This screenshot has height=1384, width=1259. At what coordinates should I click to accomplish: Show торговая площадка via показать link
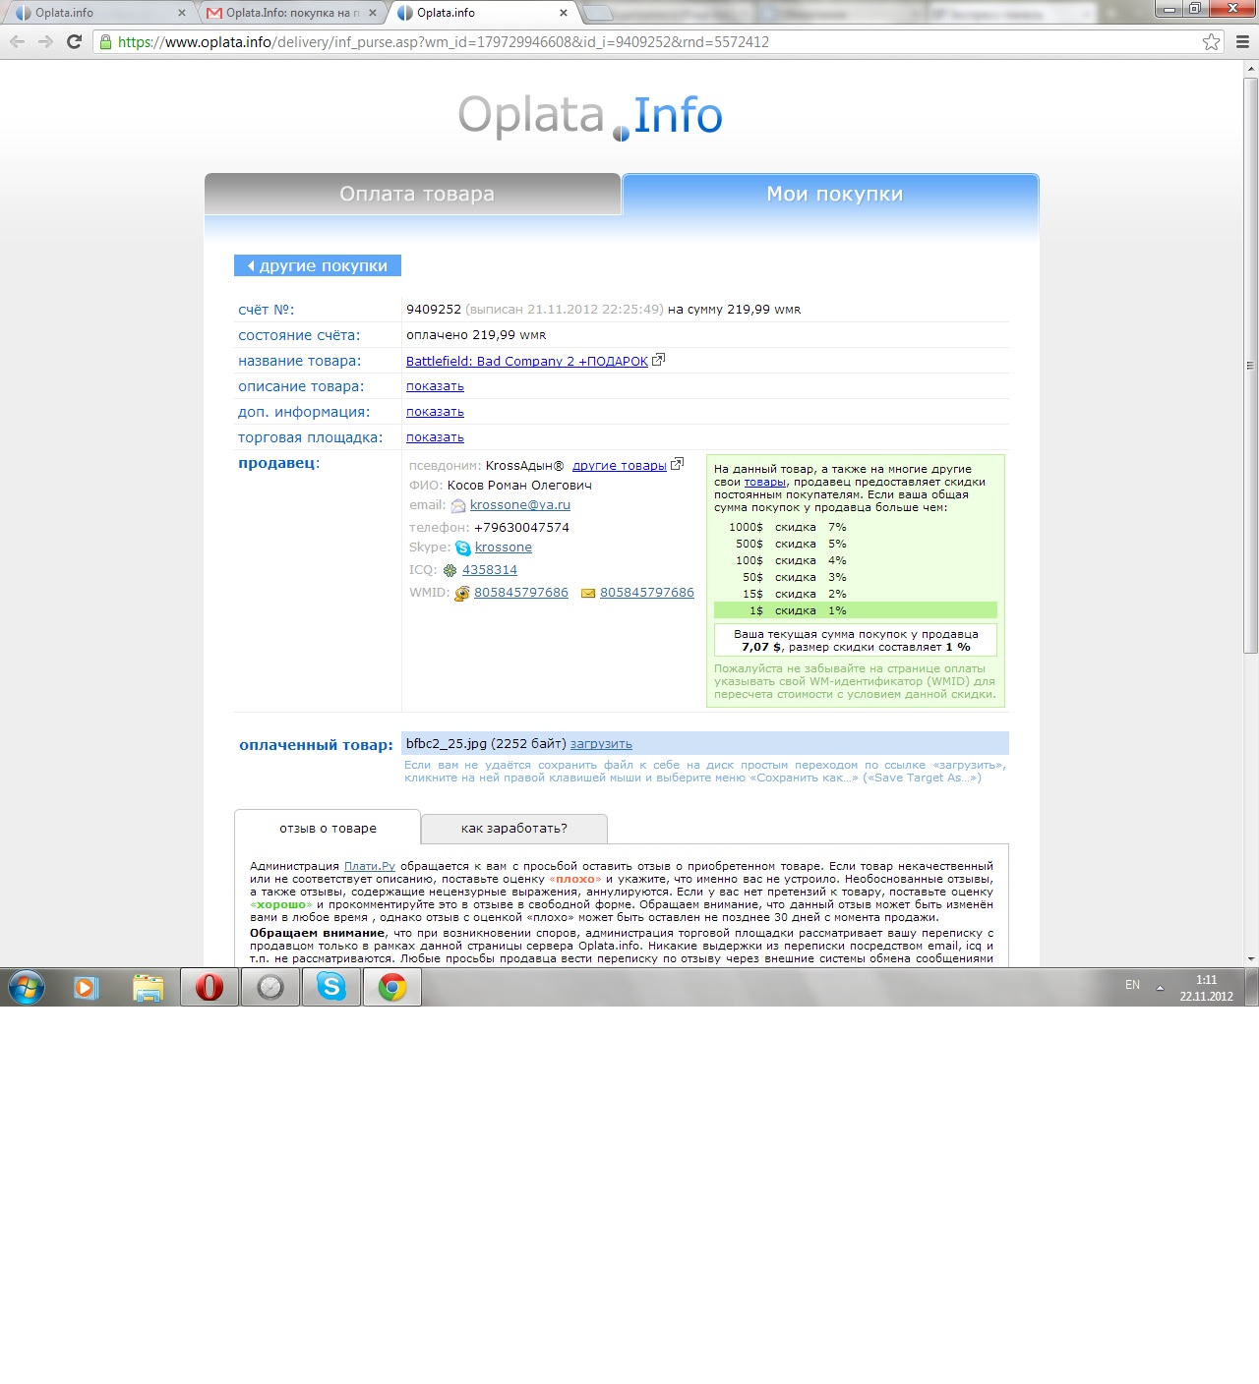click(435, 437)
